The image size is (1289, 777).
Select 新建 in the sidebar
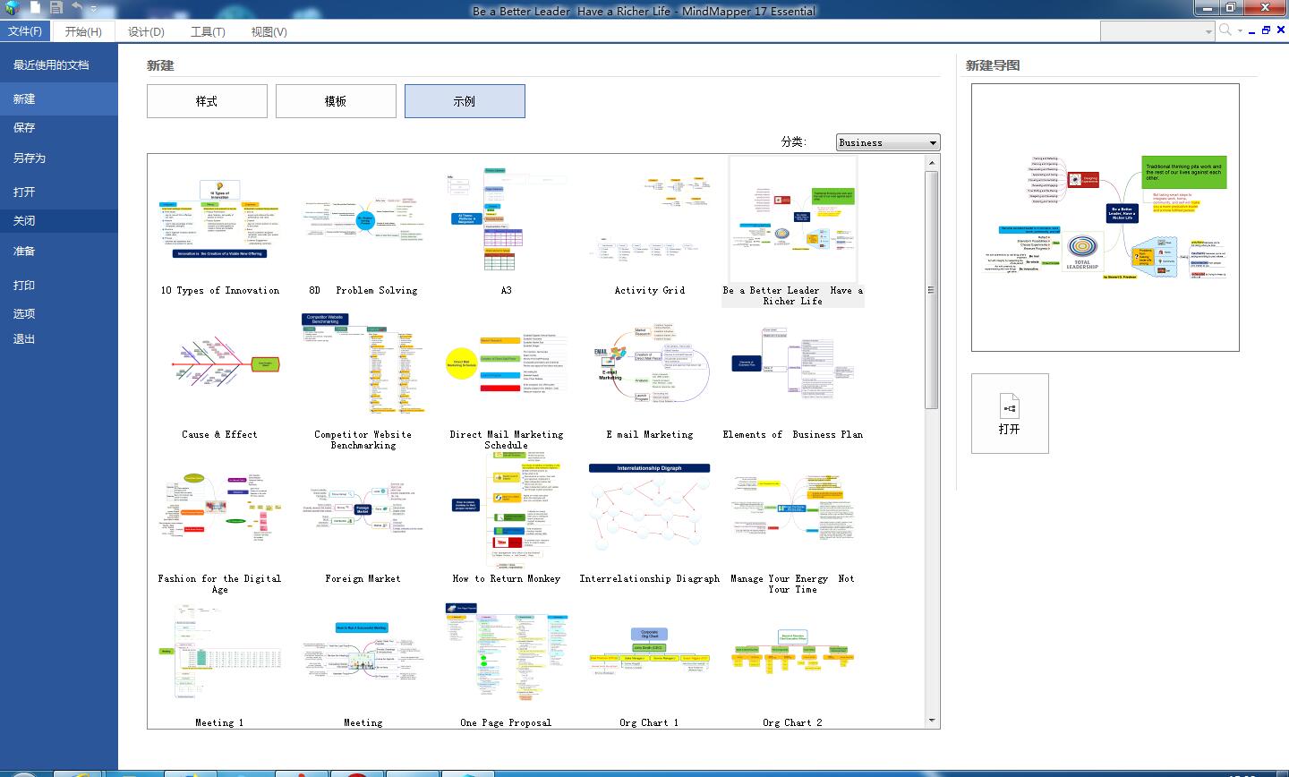(59, 99)
